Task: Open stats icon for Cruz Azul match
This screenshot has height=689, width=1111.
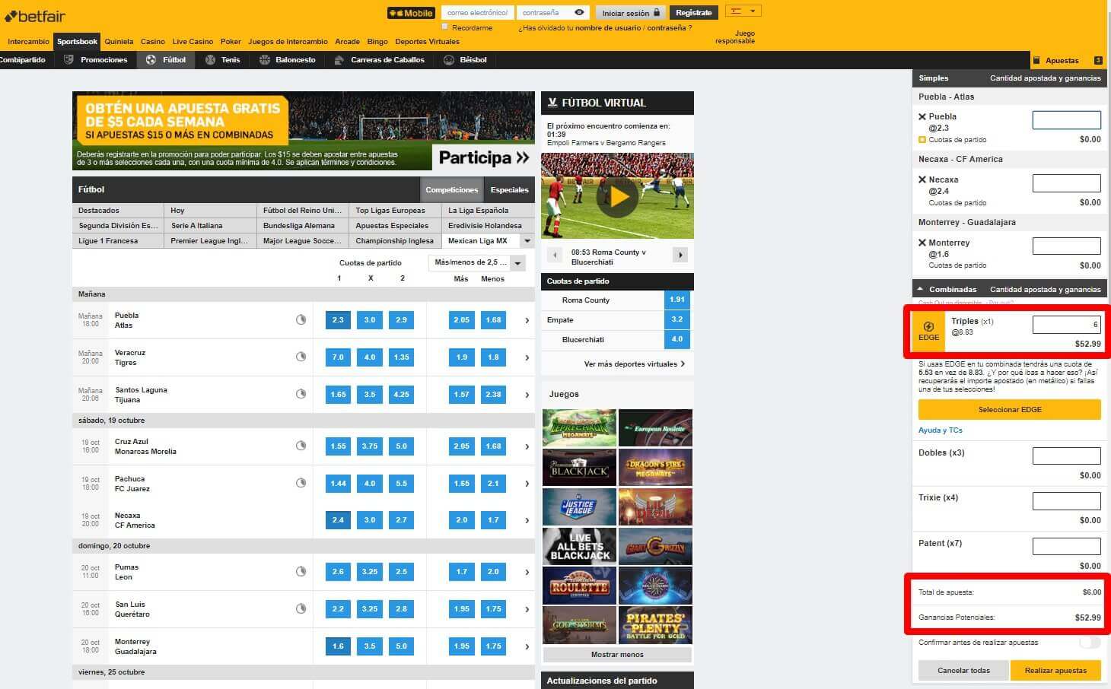Action: (x=301, y=446)
